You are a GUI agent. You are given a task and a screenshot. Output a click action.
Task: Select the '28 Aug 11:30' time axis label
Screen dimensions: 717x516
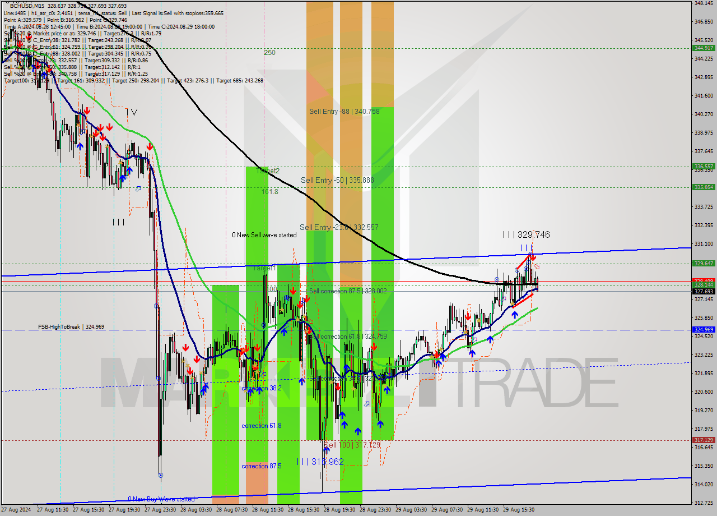coord(268,510)
